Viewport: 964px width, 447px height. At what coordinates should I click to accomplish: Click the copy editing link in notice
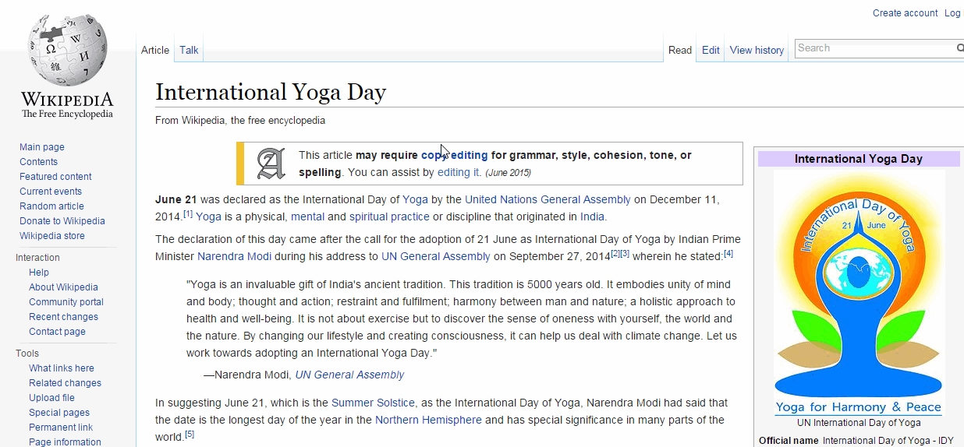pos(454,155)
